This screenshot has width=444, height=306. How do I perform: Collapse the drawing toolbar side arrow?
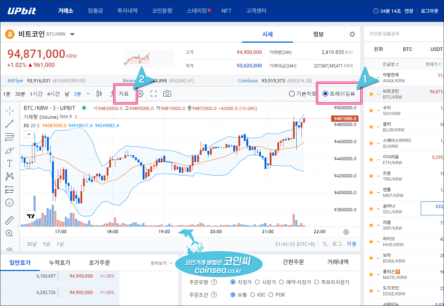(19, 227)
